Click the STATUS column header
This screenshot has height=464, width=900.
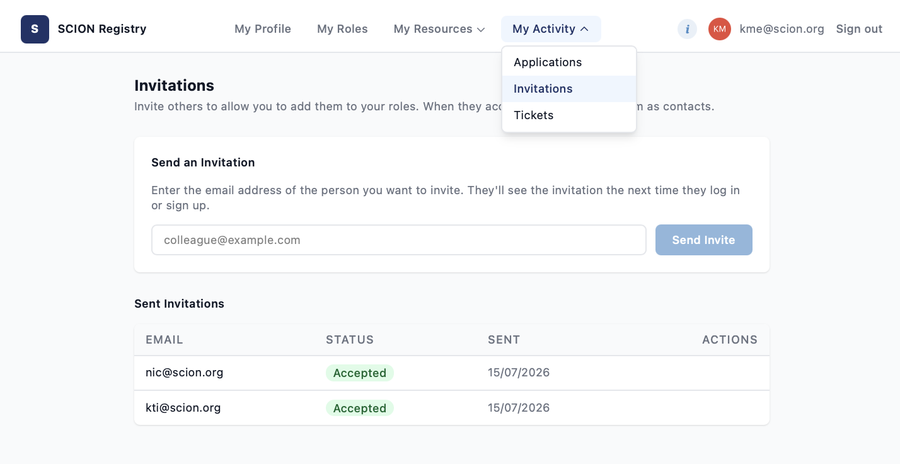[x=350, y=340]
